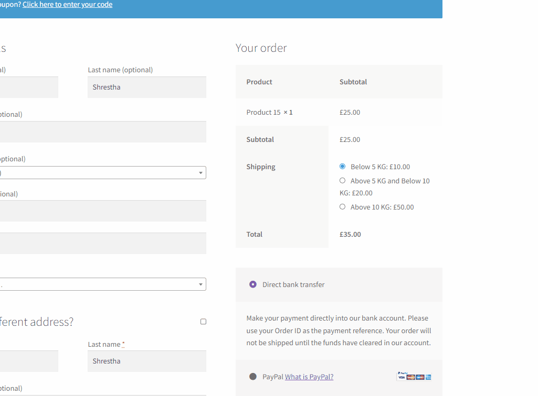The image size is (538, 396).
Task: Click the '£35.00' total amount
Action: [350, 234]
